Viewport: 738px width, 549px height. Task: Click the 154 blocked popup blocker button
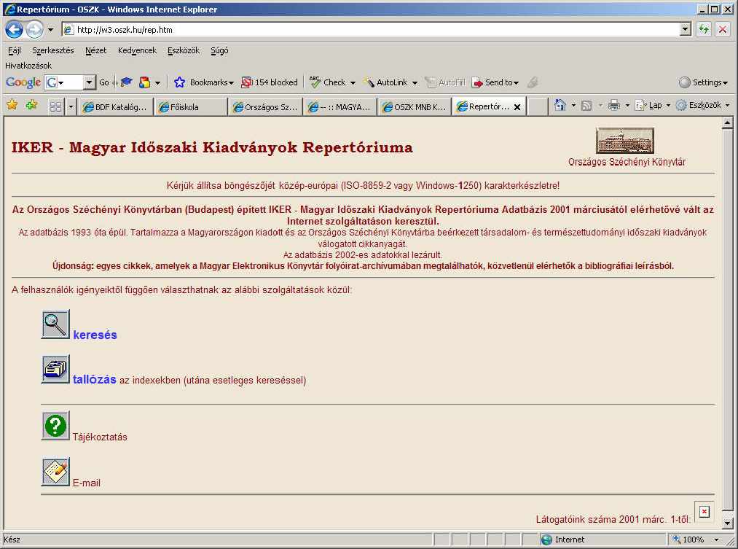click(270, 82)
